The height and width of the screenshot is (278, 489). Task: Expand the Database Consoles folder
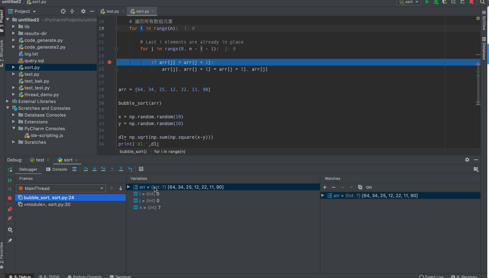[14, 115]
